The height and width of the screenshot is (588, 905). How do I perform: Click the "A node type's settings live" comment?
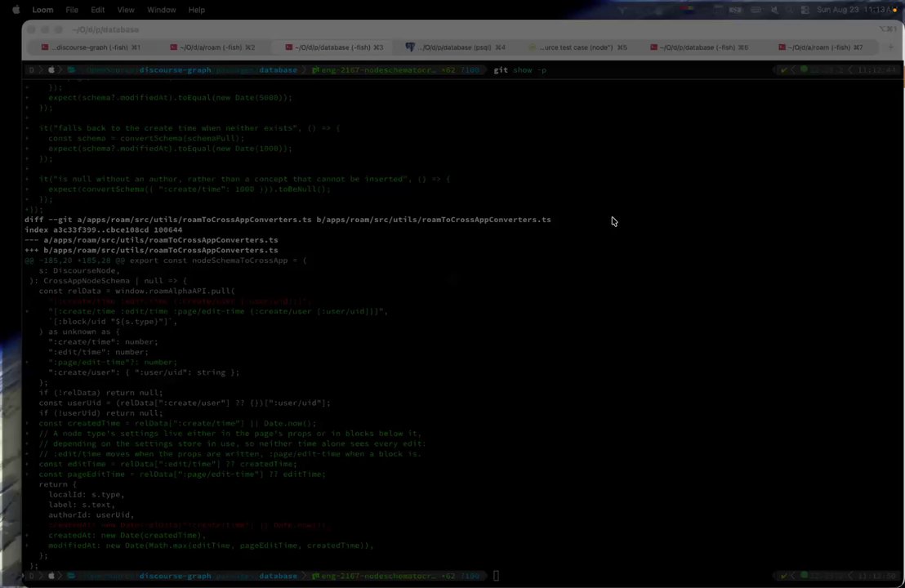click(x=230, y=434)
